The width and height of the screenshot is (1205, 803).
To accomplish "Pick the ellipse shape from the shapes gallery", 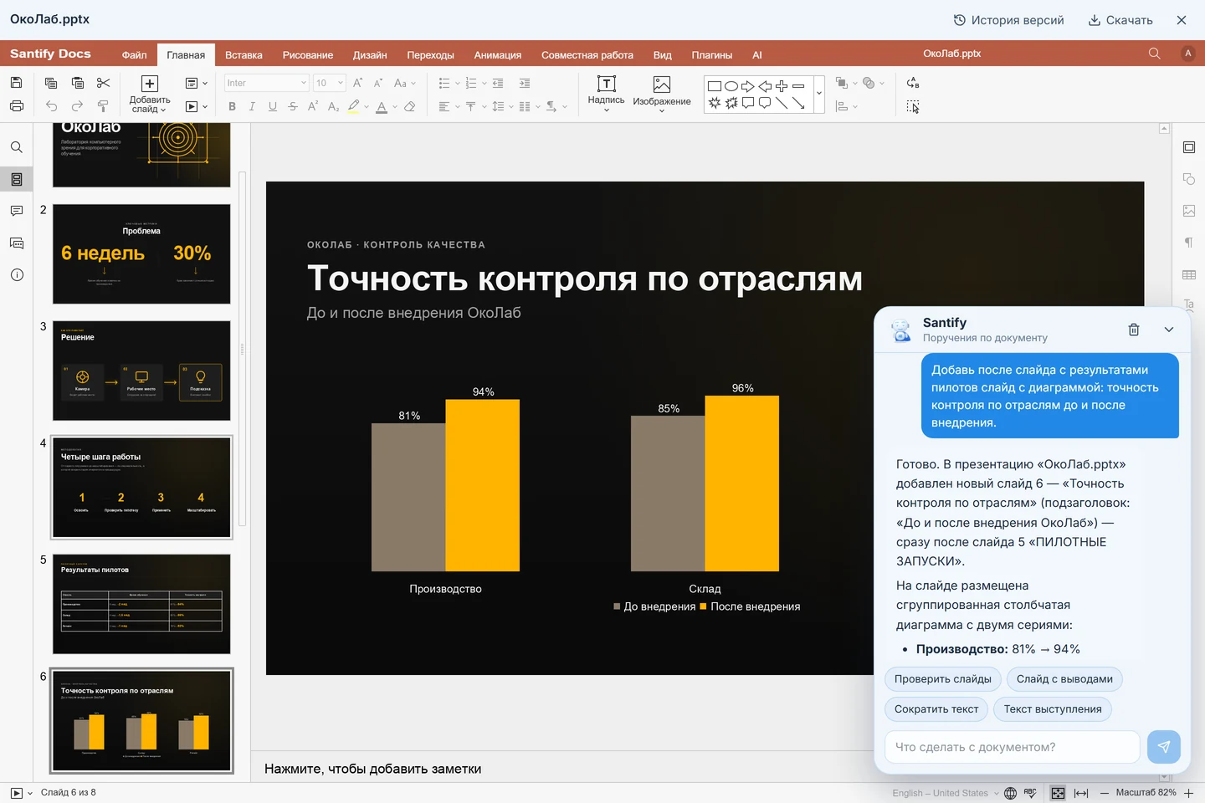I will pos(731,86).
